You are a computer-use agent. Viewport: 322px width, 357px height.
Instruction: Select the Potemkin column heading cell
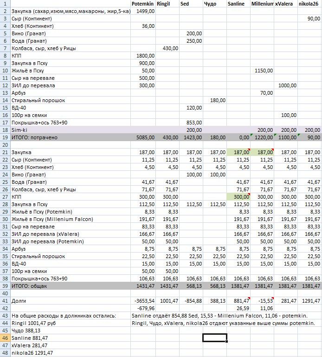point(142,4)
